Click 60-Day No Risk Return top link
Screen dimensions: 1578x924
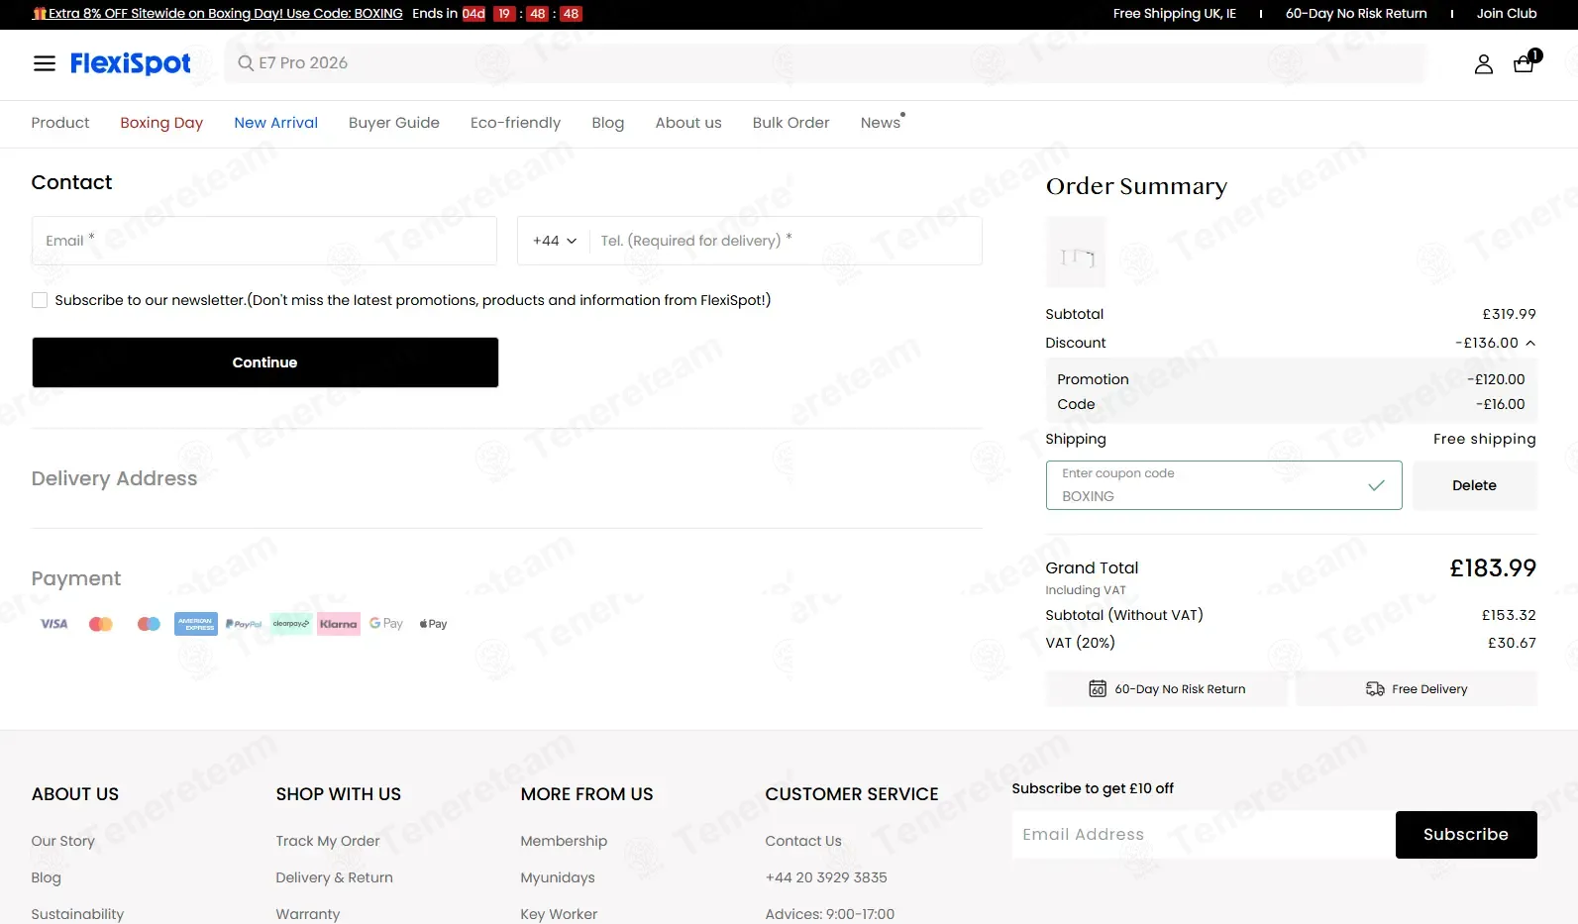click(x=1356, y=14)
